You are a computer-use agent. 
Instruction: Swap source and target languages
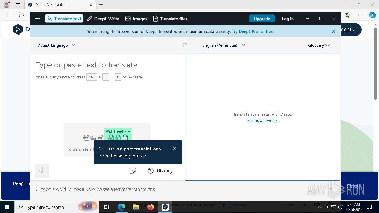point(185,45)
